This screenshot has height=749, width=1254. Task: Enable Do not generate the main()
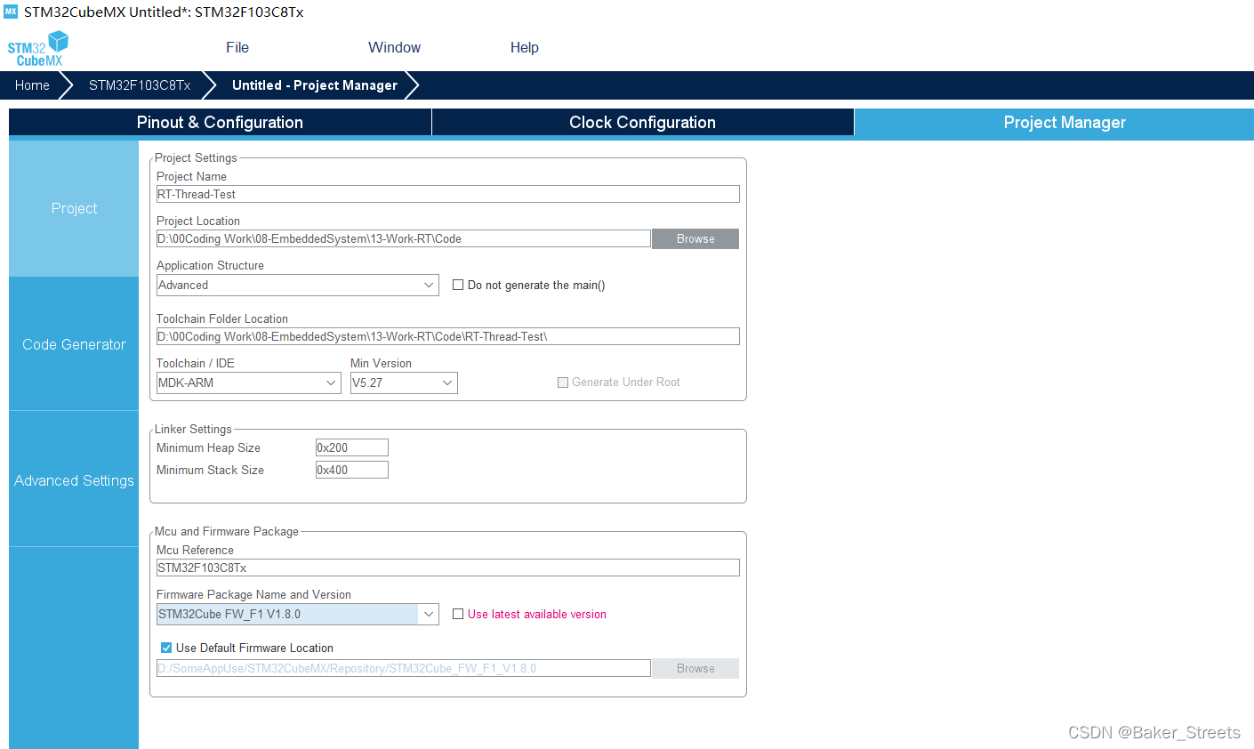(458, 285)
